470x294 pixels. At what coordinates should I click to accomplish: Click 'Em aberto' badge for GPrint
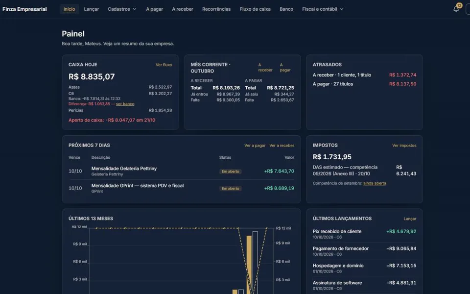tap(230, 188)
